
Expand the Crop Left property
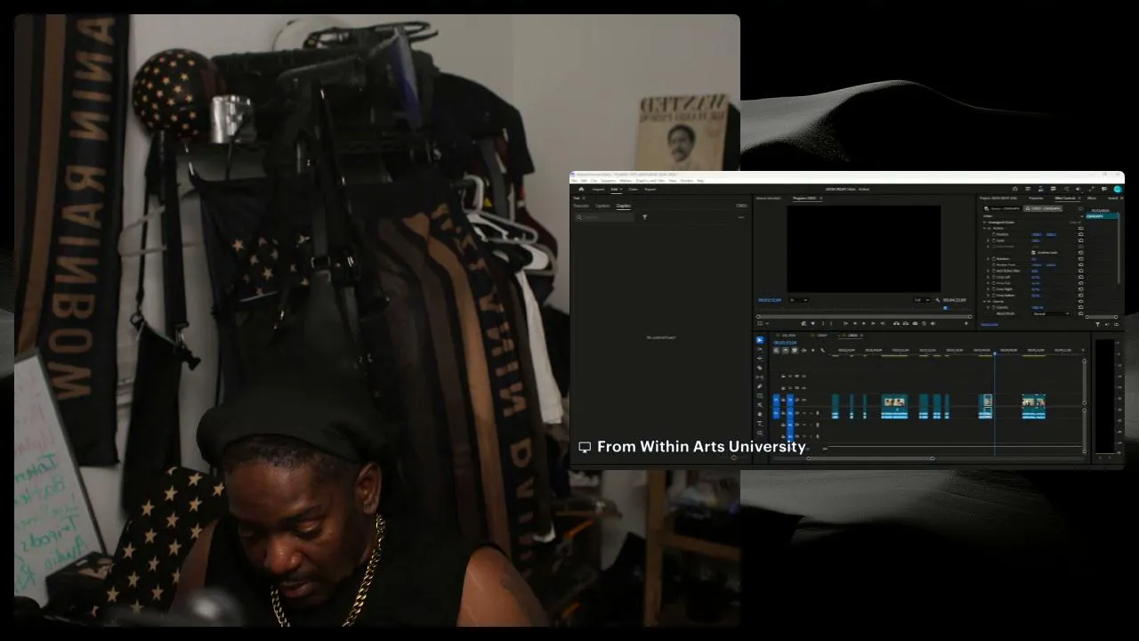point(989,277)
